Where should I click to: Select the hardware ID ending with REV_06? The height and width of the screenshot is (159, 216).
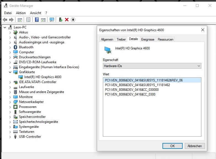click(152, 80)
